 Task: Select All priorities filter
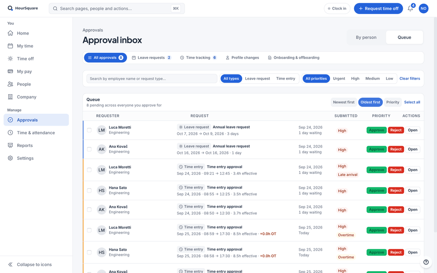[316, 79]
